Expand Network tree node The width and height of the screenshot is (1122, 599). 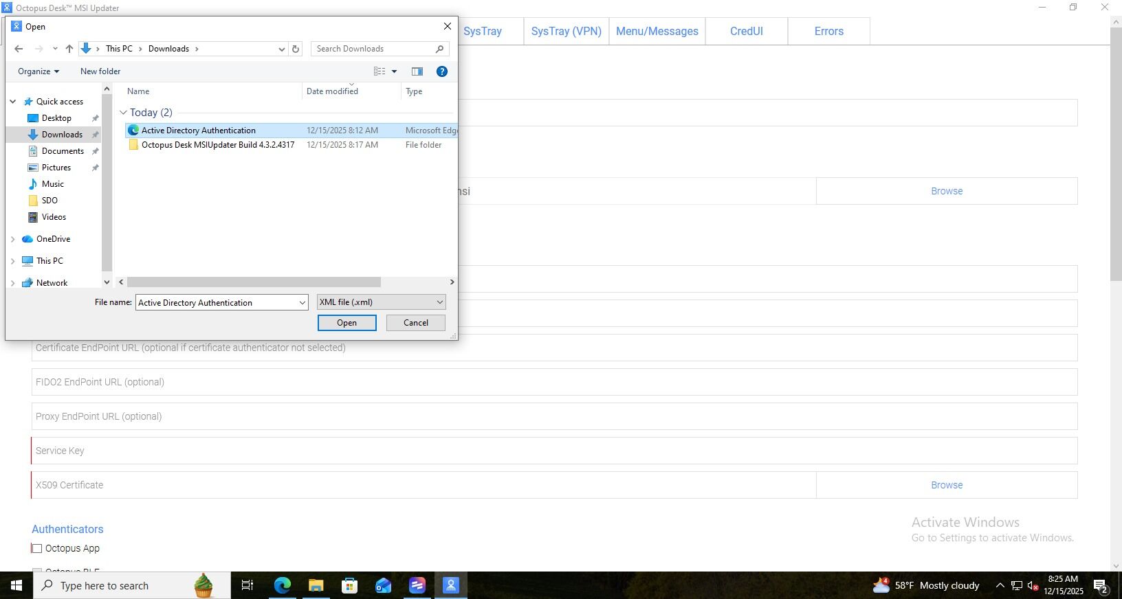[x=12, y=283]
